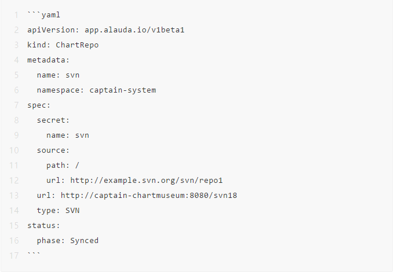Click the secret: key

coord(53,120)
